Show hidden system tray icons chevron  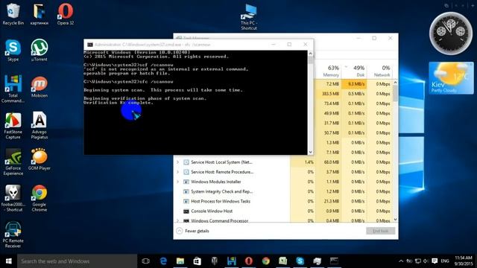pyautogui.click(x=401, y=261)
